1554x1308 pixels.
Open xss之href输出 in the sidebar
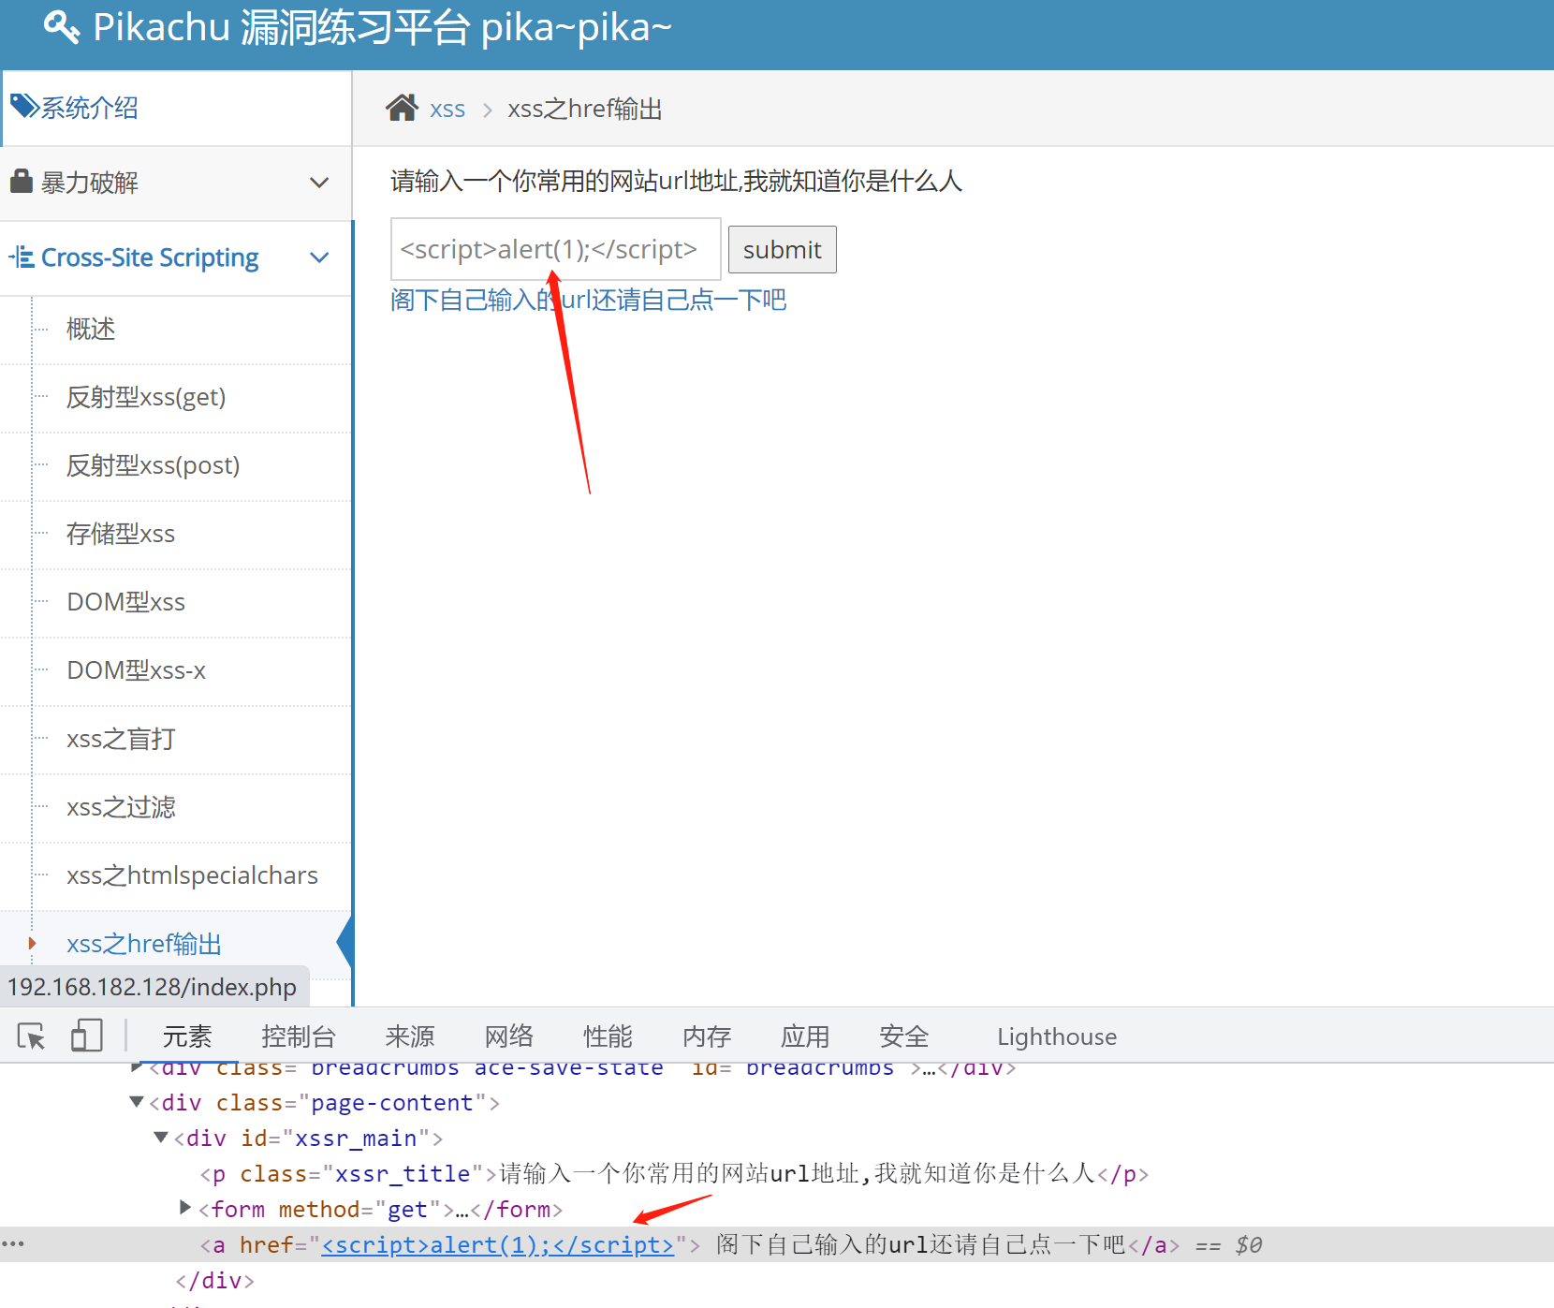[x=144, y=943]
